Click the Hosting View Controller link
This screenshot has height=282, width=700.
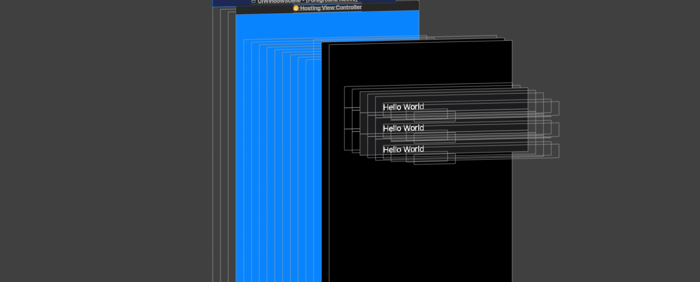[x=331, y=8]
